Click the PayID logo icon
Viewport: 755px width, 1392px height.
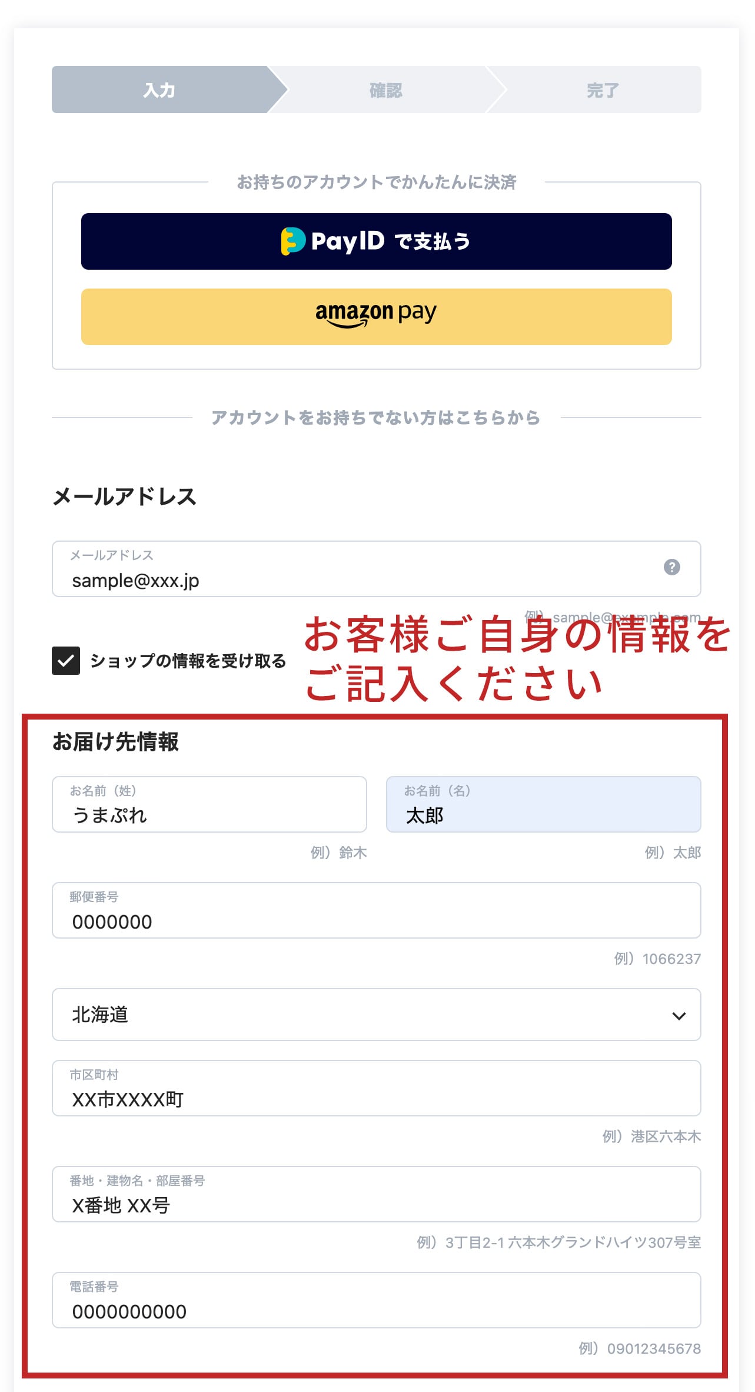tap(293, 241)
